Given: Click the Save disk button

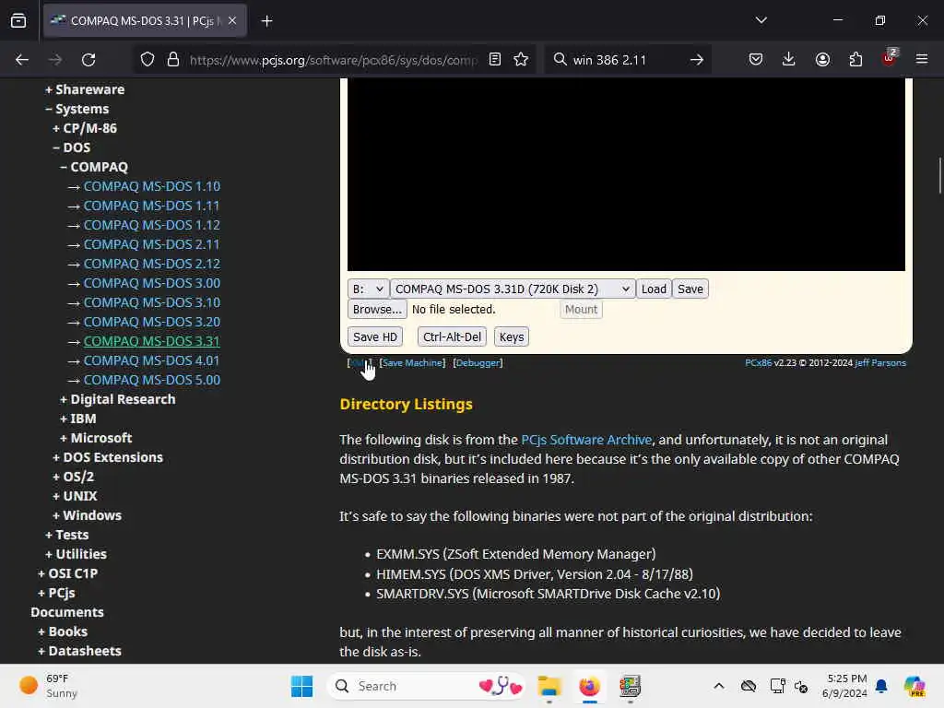Looking at the screenshot, I should click(690, 289).
